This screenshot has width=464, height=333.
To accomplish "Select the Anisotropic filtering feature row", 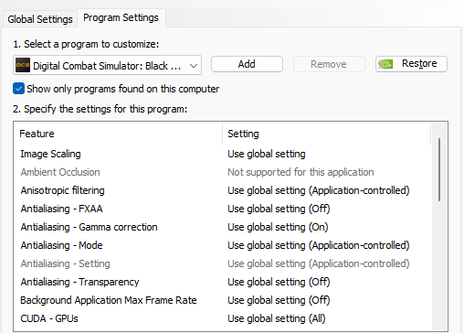I will point(223,190).
